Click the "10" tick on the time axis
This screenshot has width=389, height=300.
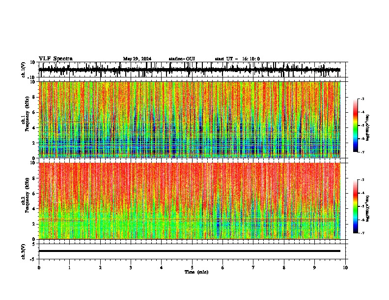click(345, 268)
